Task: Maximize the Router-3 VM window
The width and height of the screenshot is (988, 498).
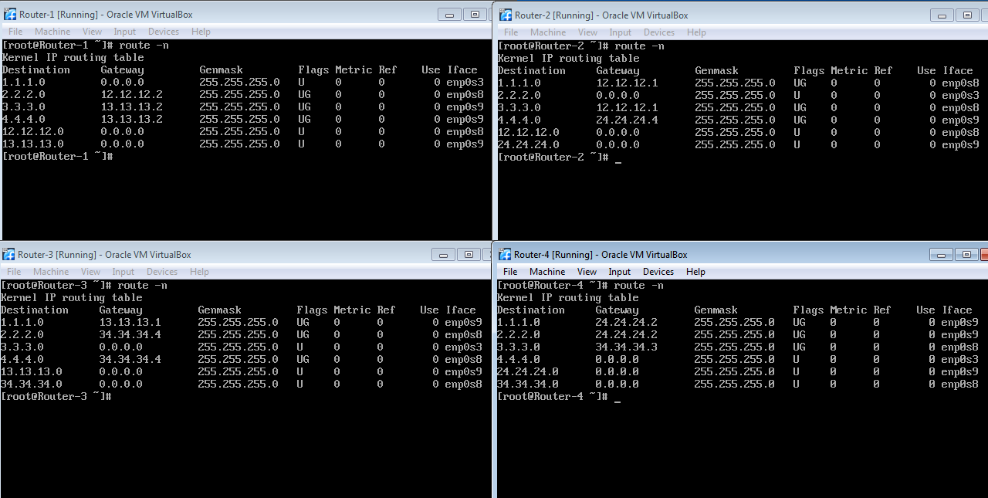Action: tap(468, 254)
